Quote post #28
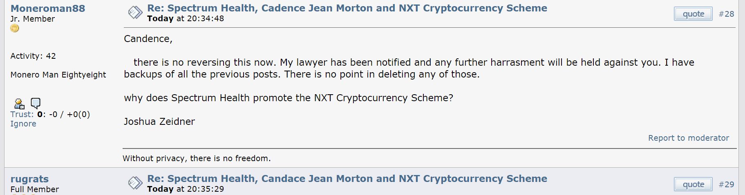Screen dimensions: 745x195 pyautogui.click(x=693, y=14)
